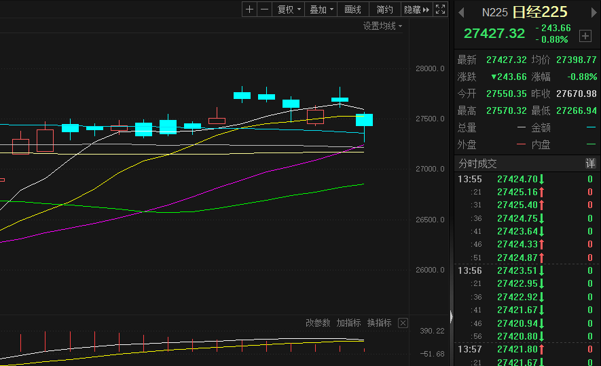Viewport: 601px width, 366px height.
Task: Click 最高 value 27570.32
Action: [507, 111]
